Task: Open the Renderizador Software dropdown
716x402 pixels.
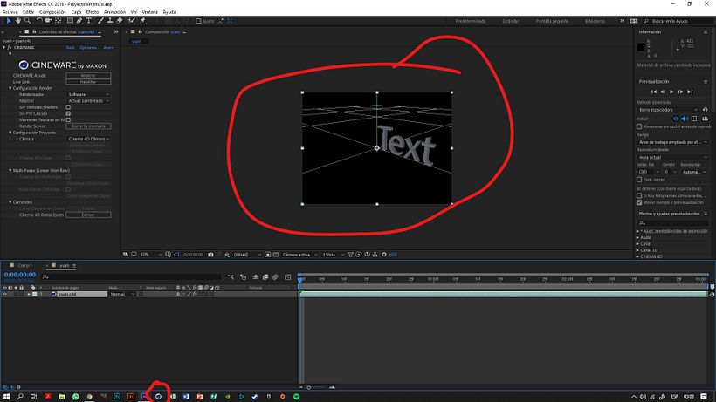Action: click(x=88, y=94)
